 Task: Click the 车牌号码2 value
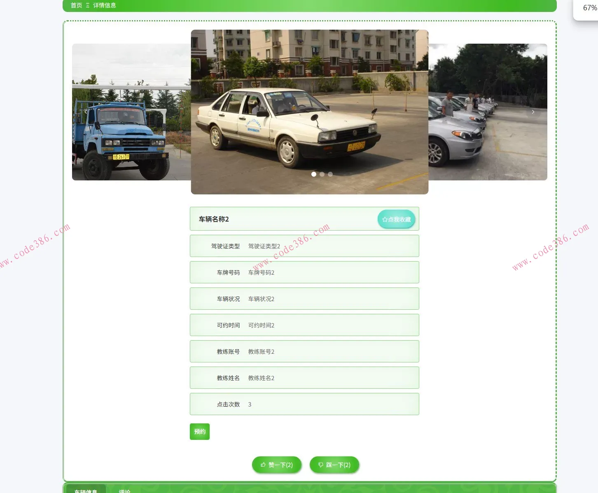click(261, 273)
